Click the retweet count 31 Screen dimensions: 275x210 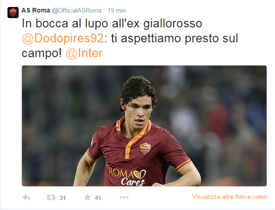pos(63,198)
